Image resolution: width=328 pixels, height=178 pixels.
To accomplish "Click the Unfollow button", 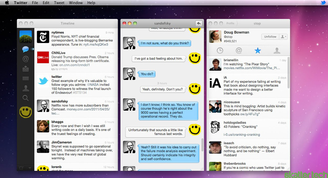I will pos(270,37).
